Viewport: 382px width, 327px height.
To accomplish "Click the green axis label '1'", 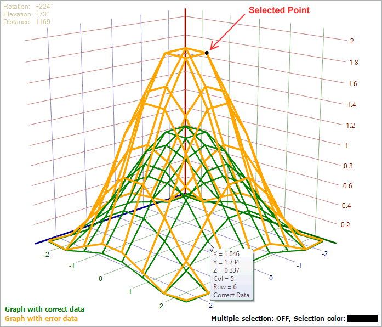I will tap(130, 292).
